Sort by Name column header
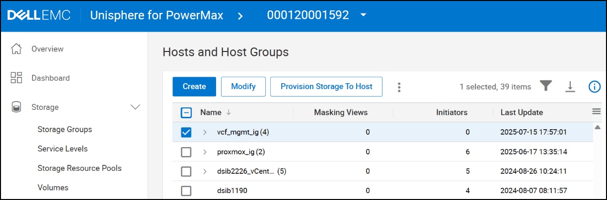Image resolution: width=607 pixels, height=200 pixels. point(211,112)
